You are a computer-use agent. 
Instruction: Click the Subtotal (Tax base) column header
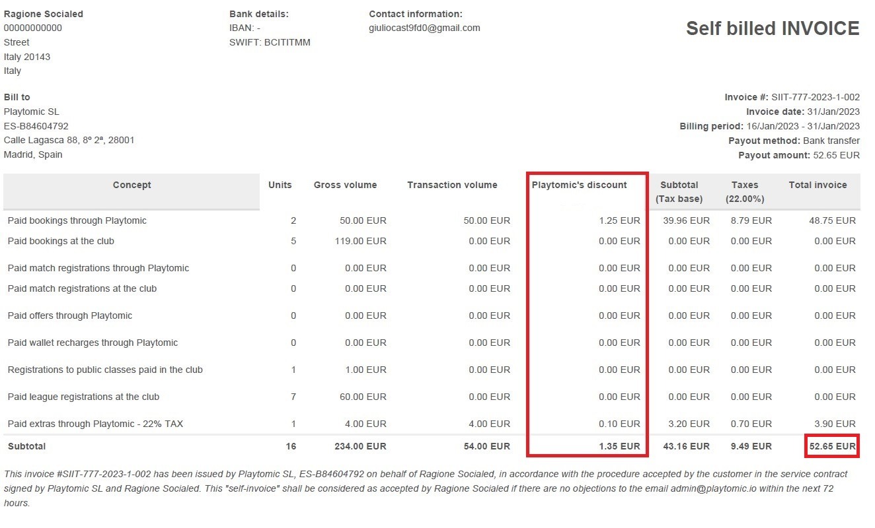tap(679, 191)
